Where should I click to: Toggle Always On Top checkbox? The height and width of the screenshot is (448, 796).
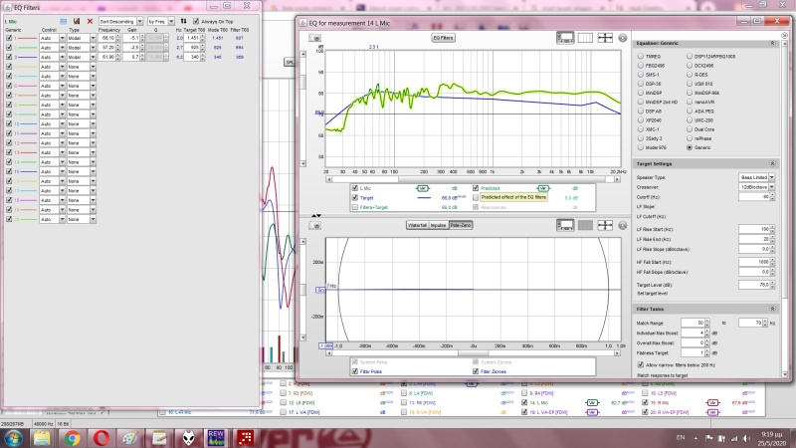pos(196,21)
